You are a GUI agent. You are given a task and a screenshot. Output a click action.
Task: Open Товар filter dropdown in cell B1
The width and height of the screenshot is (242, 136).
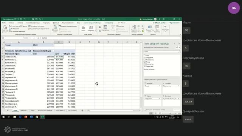(x=53, y=45)
